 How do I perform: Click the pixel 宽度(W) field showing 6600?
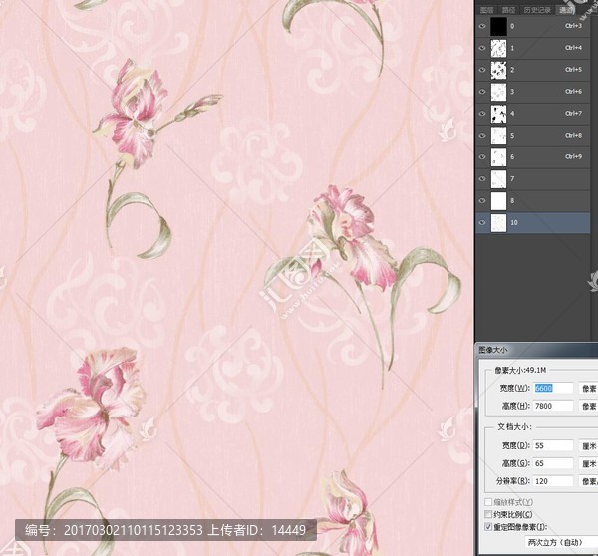tap(554, 388)
